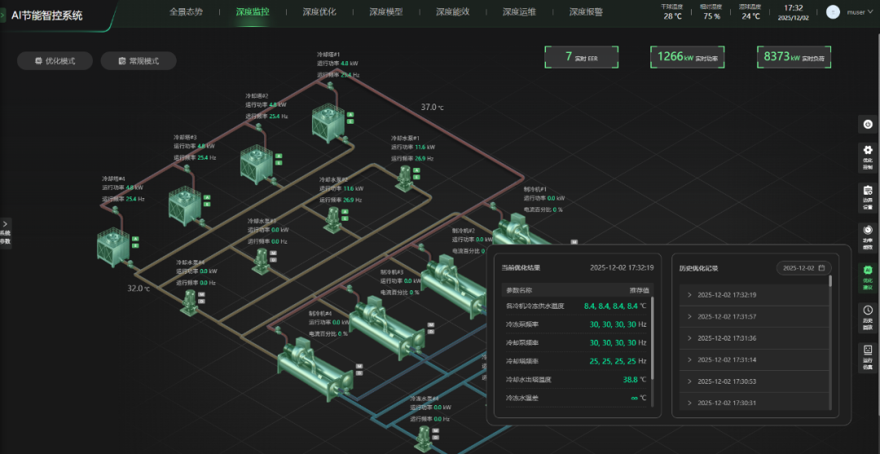Click the power icon in right sidebar
Image resolution: width=880 pixels, height=454 pixels.
(868, 124)
